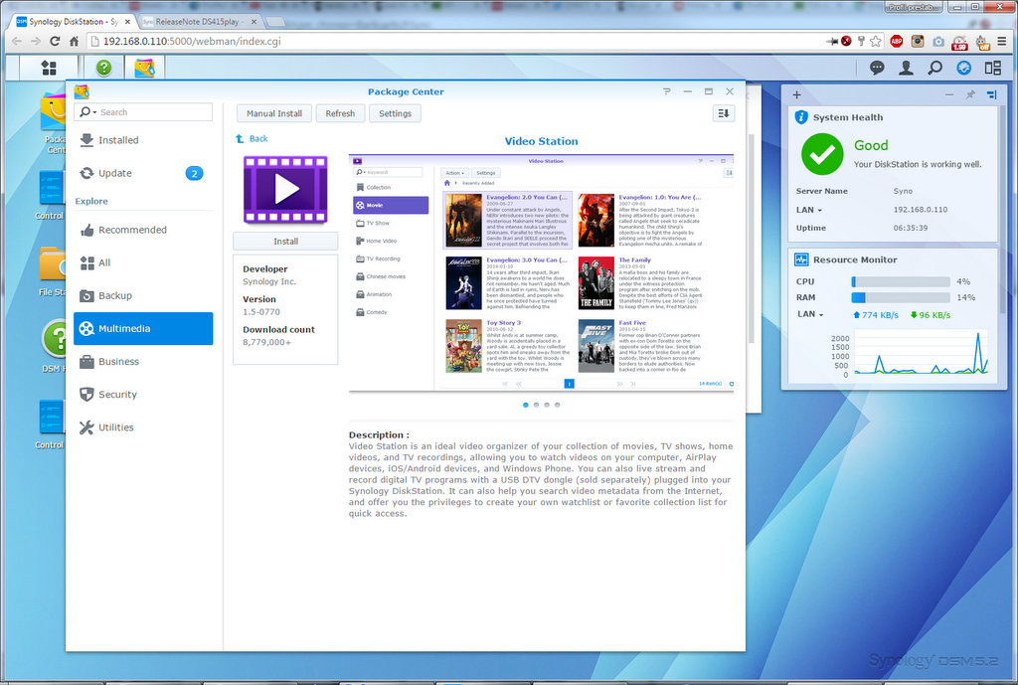Image resolution: width=1018 pixels, height=685 pixels.
Task: Click the uptime value "06:35:39"
Action: coord(911,228)
